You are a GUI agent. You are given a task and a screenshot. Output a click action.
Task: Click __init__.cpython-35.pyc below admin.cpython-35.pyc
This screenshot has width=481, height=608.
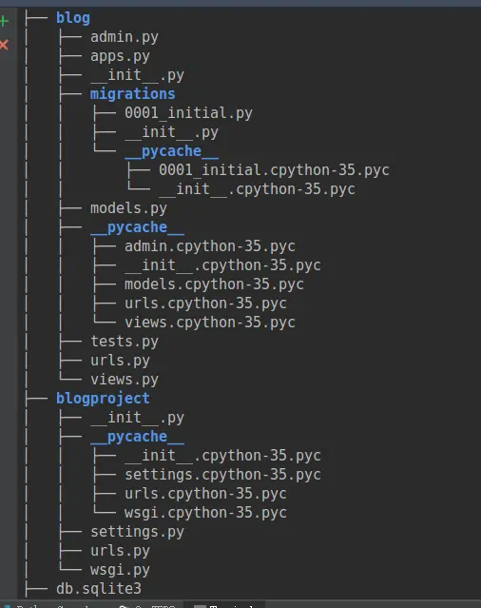[222, 265]
